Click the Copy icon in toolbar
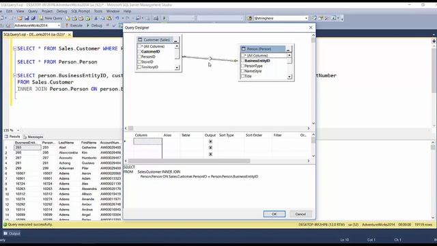The width and height of the screenshot is (437, 246). [x=102, y=18]
